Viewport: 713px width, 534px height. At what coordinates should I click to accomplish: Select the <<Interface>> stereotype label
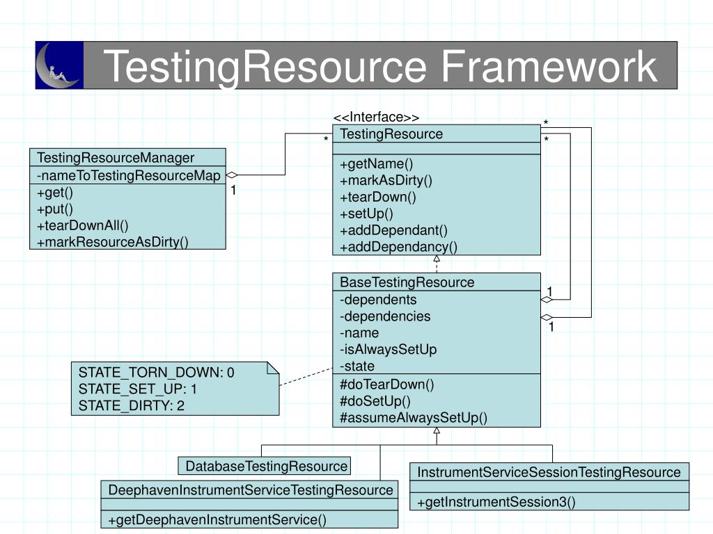click(x=376, y=117)
